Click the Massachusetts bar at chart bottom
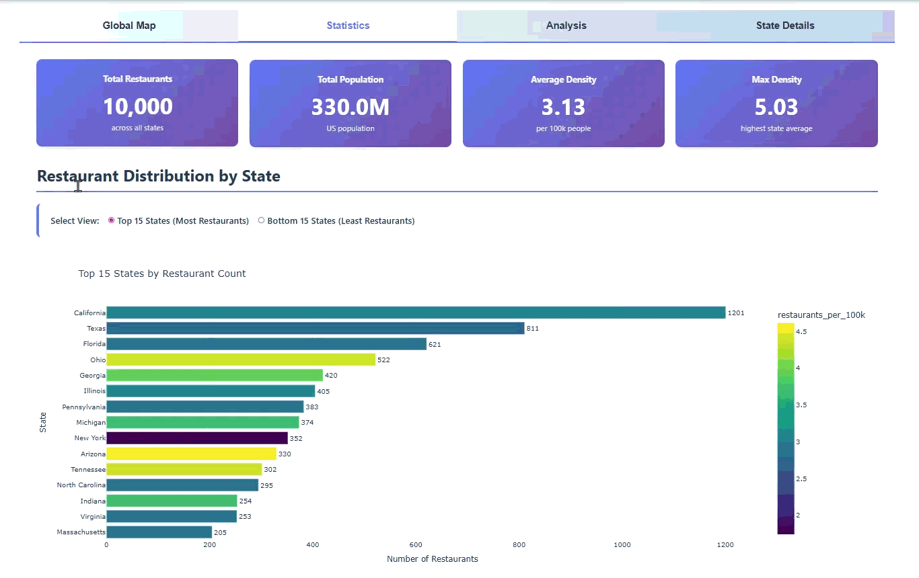 [x=159, y=532]
